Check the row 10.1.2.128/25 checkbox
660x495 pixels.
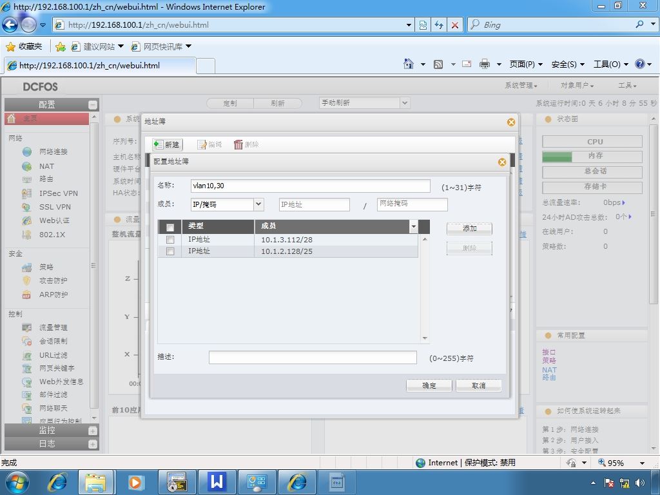point(170,251)
